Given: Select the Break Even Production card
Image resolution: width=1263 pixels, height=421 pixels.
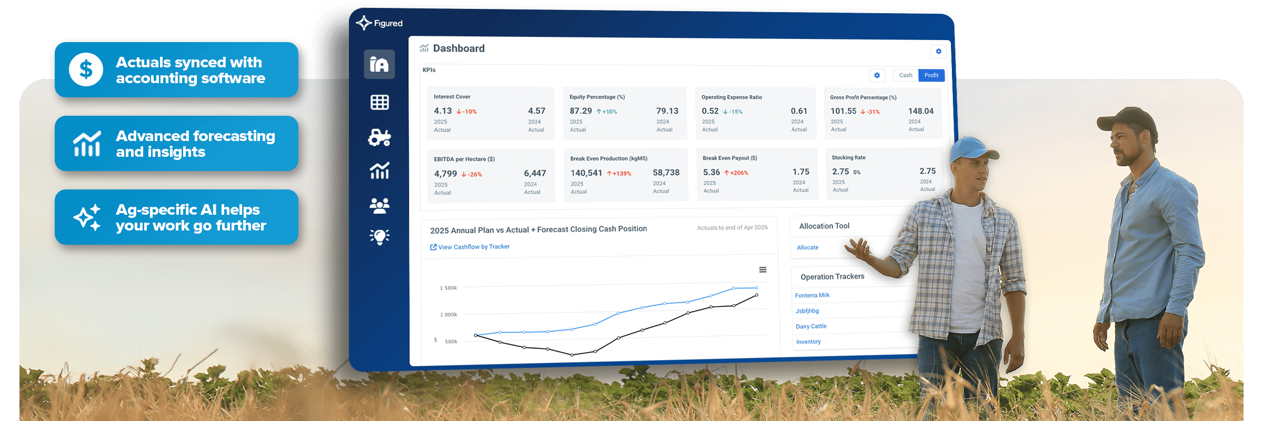Looking at the screenshot, I should click(626, 175).
